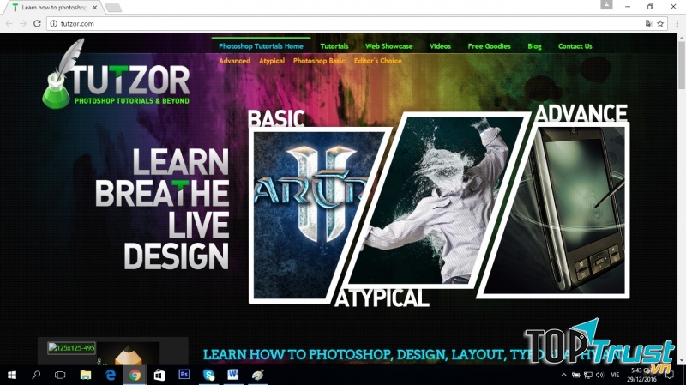686x385 pixels.
Task: Open the Atypical water splash man thumbnail
Action: (x=437, y=200)
